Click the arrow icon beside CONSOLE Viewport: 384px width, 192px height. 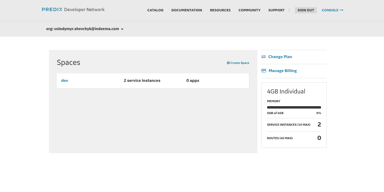pyautogui.click(x=341, y=10)
